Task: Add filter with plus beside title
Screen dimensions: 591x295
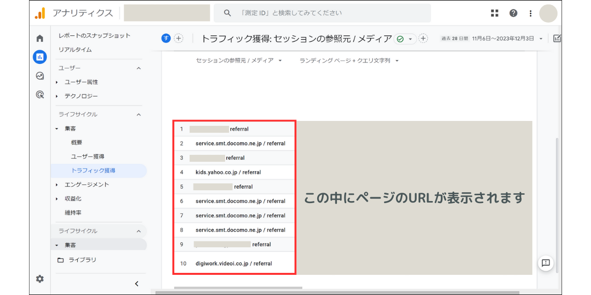Action: tap(423, 38)
